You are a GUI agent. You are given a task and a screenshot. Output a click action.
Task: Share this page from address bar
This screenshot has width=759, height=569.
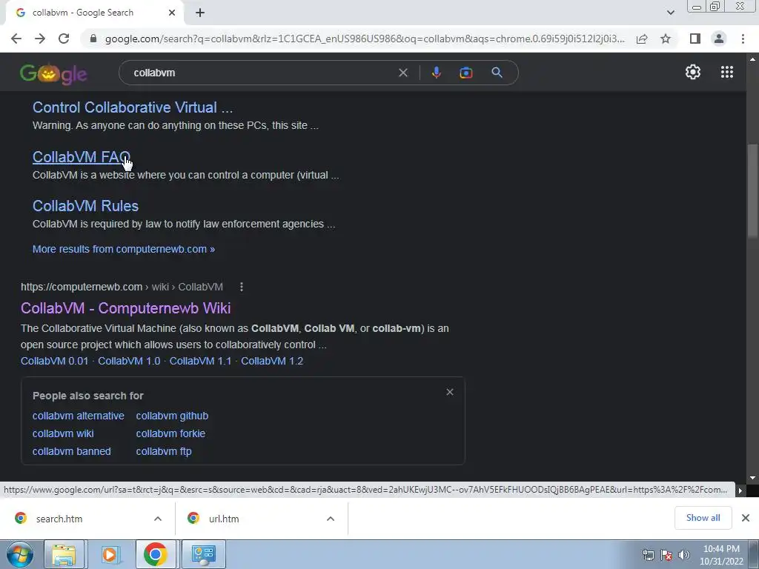(x=642, y=39)
